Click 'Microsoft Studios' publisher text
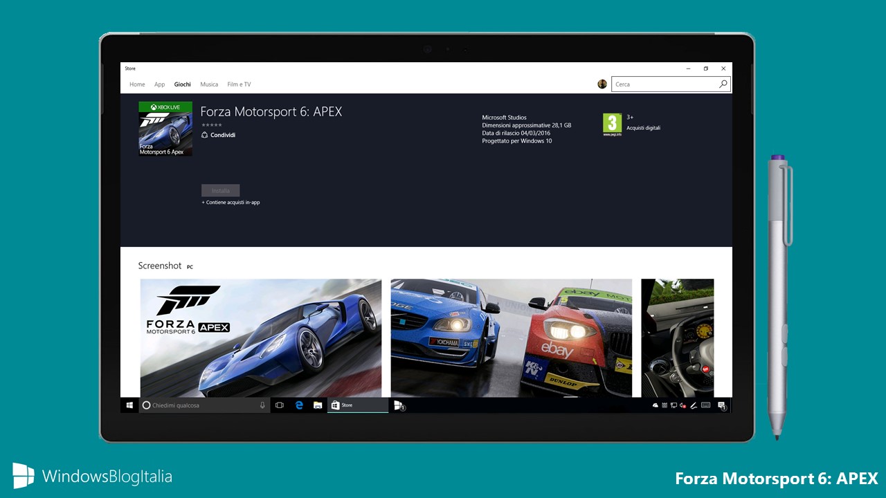This screenshot has height=498, width=886. (505, 118)
